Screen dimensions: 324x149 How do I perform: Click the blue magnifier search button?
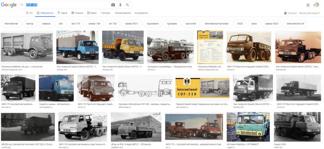(x=127, y=5)
